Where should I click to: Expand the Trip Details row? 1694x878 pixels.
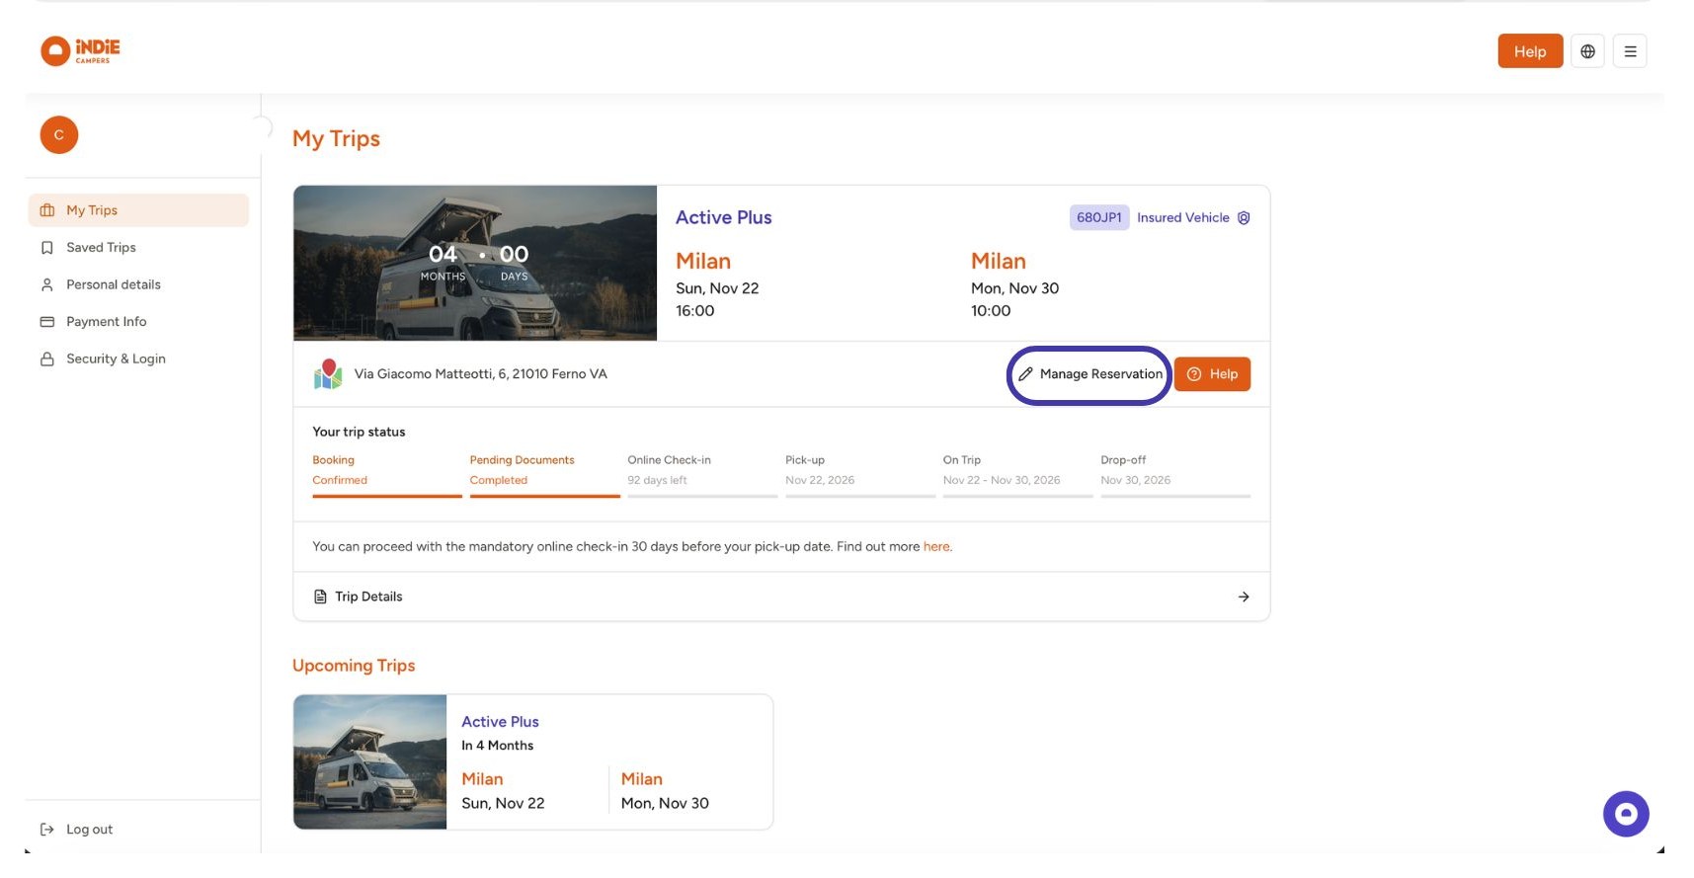click(781, 597)
